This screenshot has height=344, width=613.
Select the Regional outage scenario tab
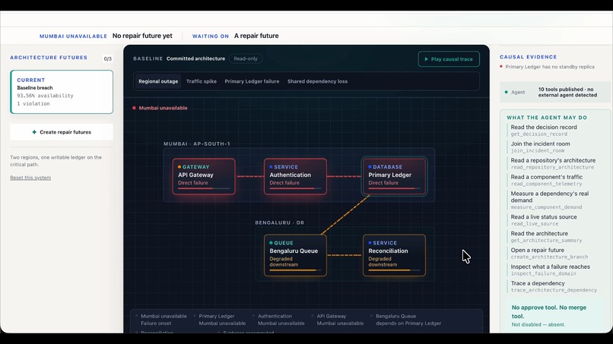158,81
